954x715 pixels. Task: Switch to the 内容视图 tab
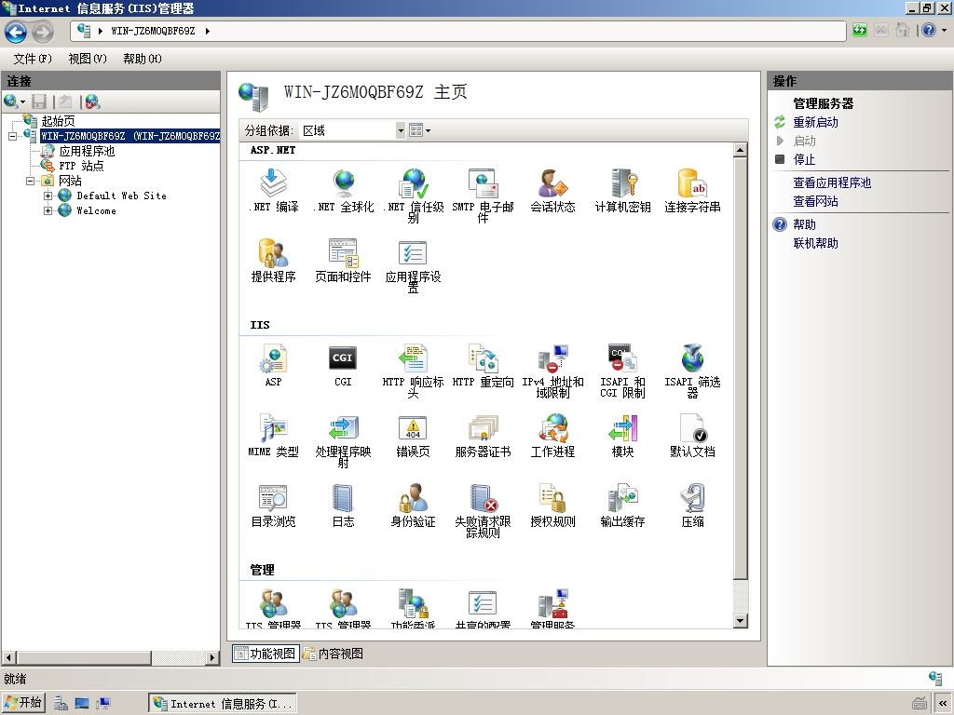pos(334,654)
